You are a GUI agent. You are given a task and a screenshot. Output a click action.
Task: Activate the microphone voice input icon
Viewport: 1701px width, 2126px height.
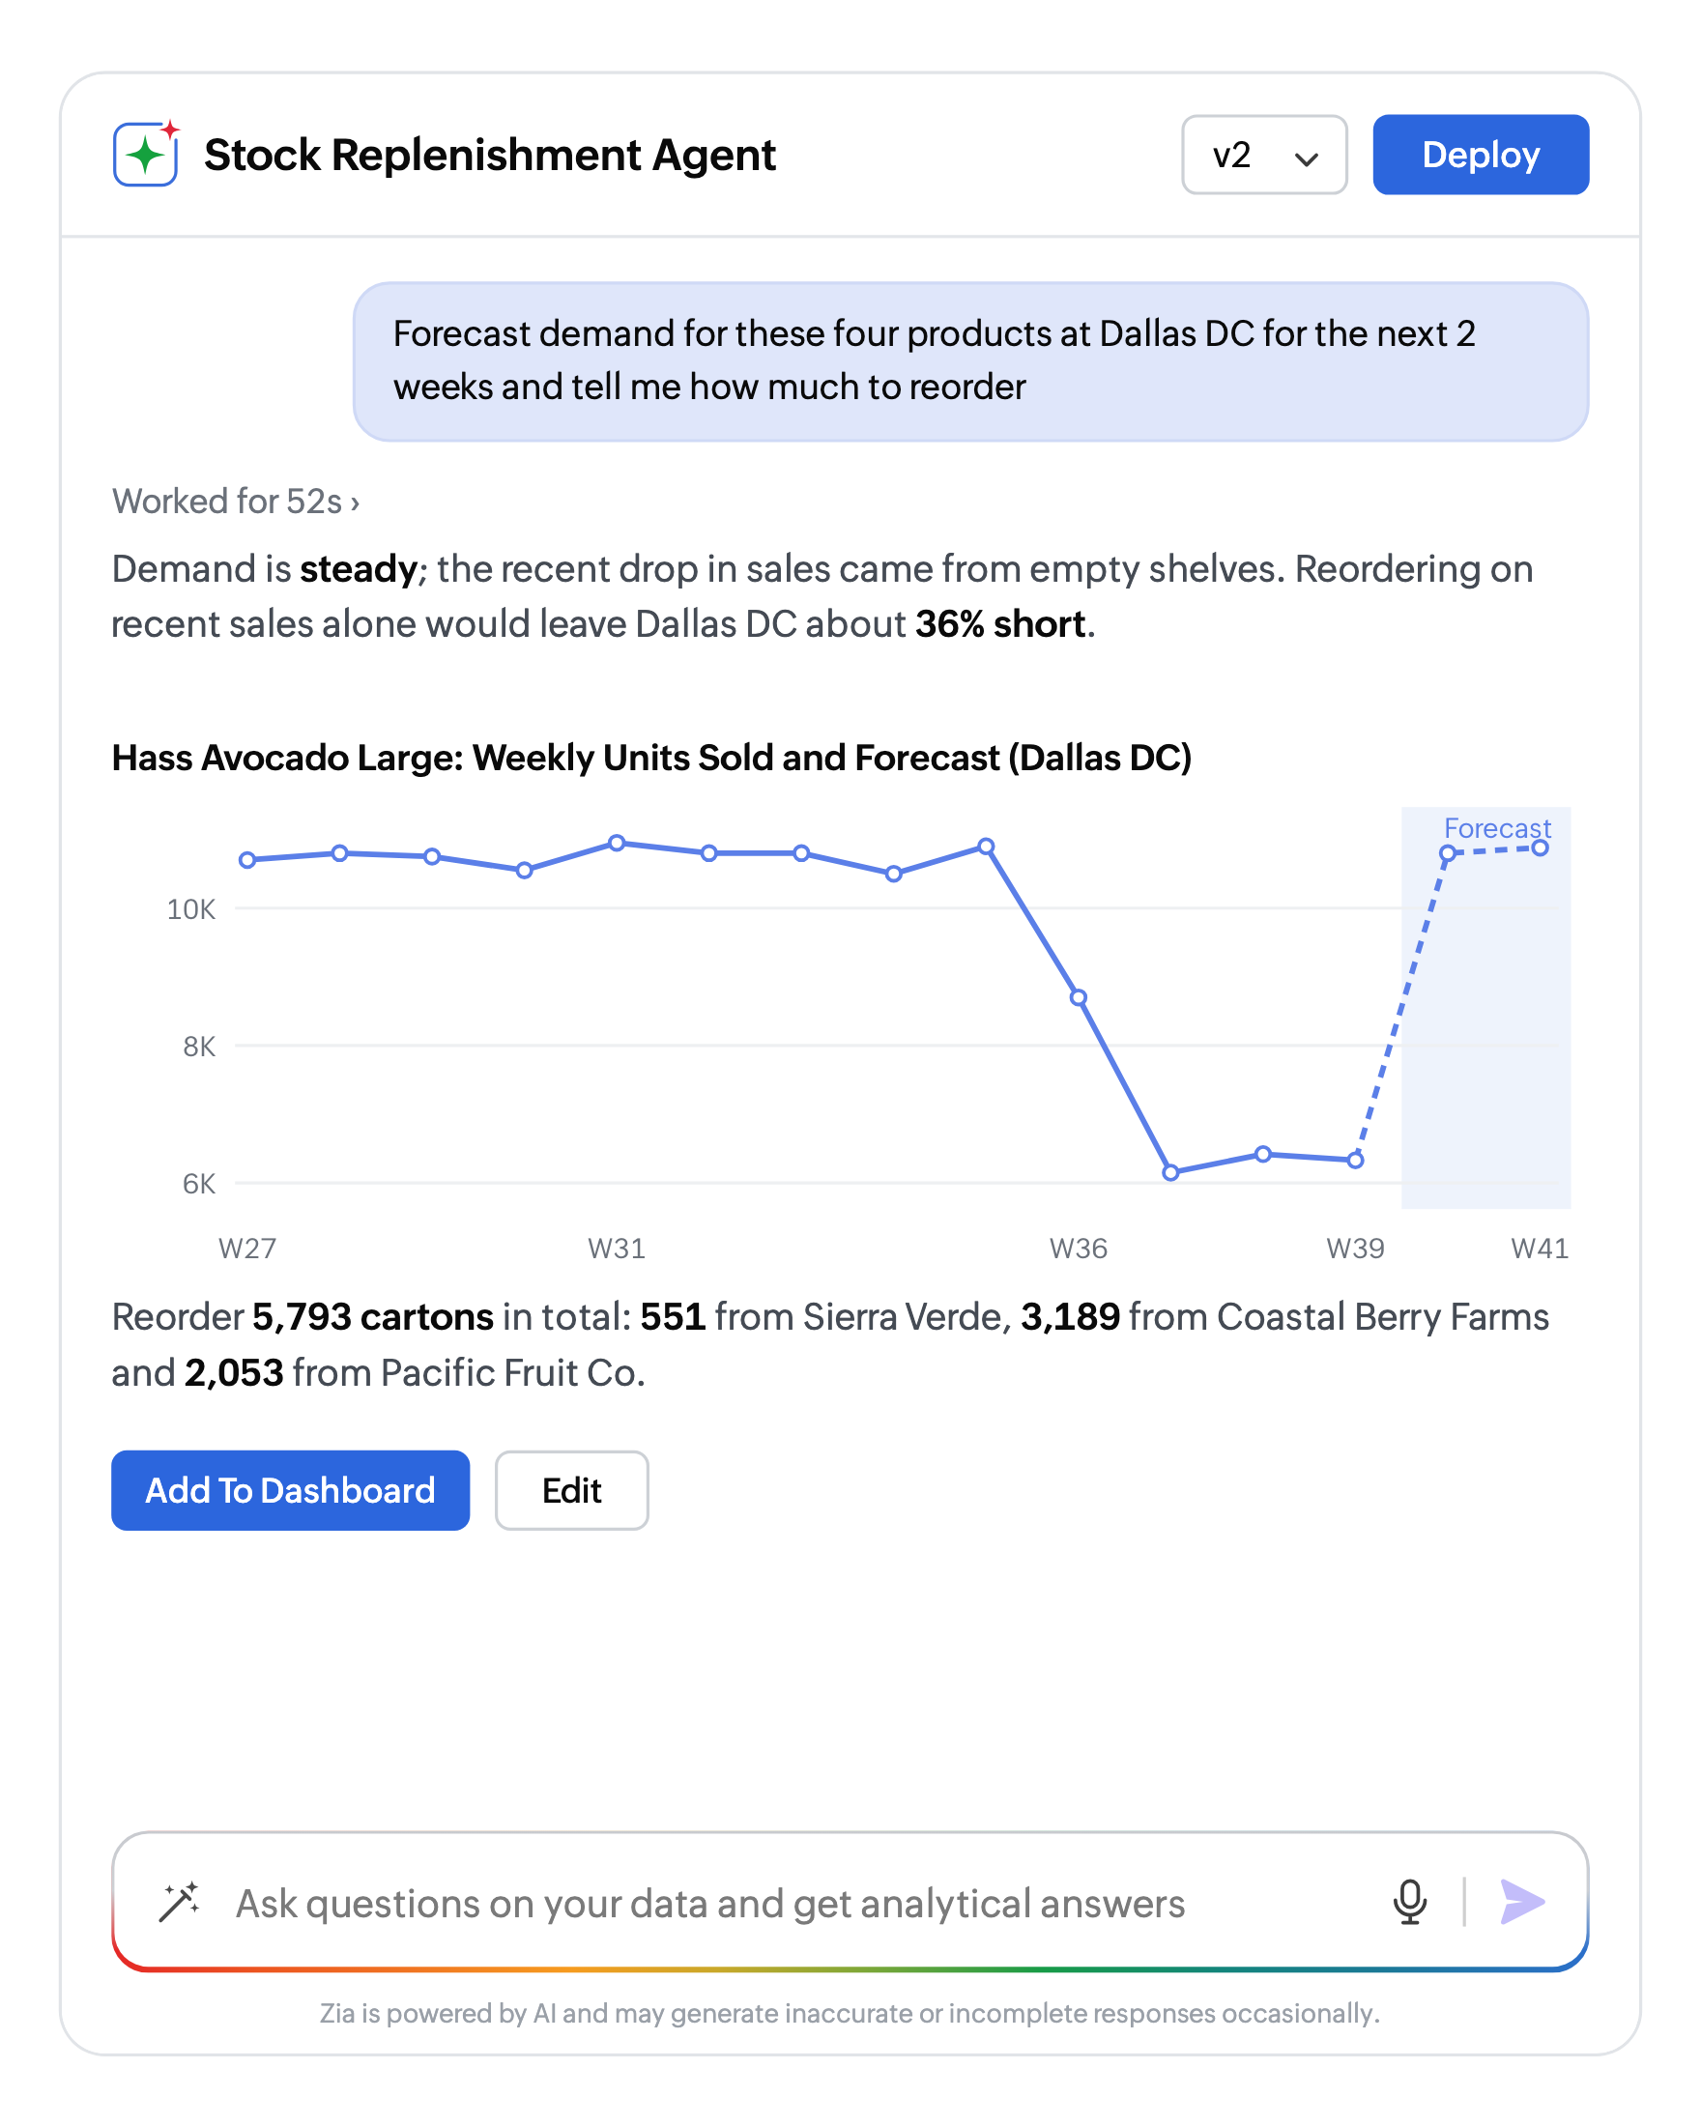point(1409,1901)
